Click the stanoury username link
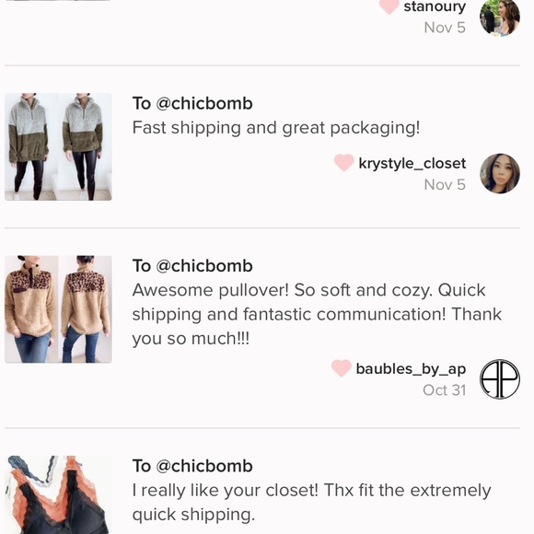The width and height of the screenshot is (534, 534). [435, 6]
